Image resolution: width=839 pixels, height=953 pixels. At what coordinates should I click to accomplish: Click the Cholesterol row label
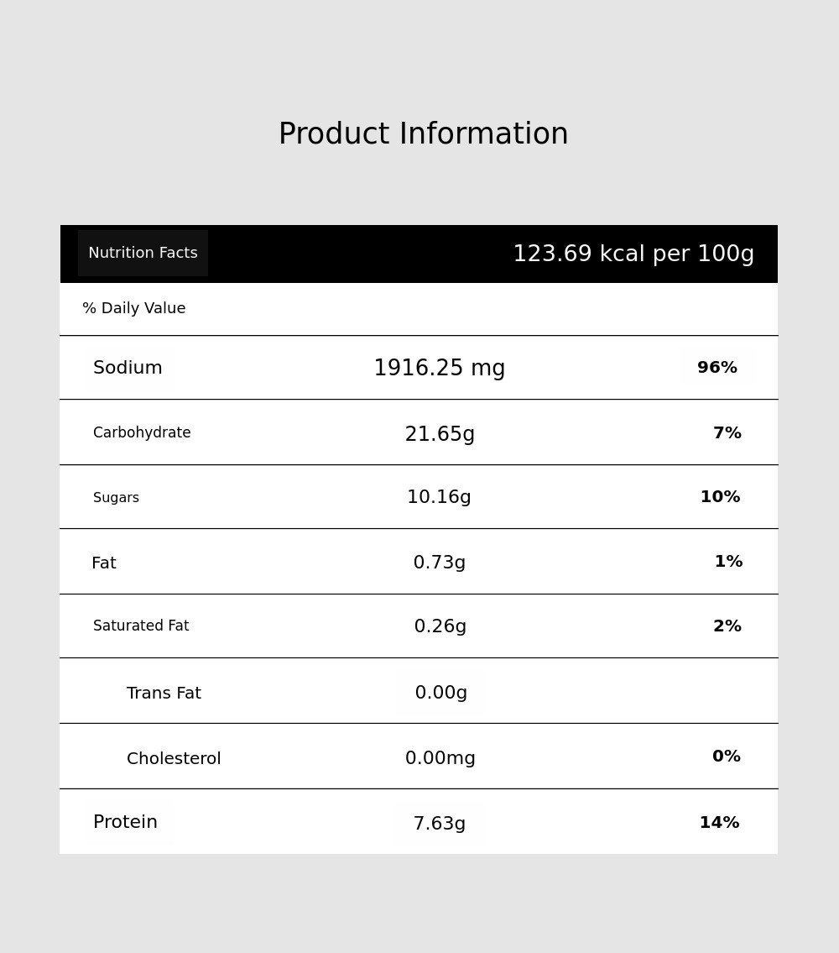click(x=174, y=759)
